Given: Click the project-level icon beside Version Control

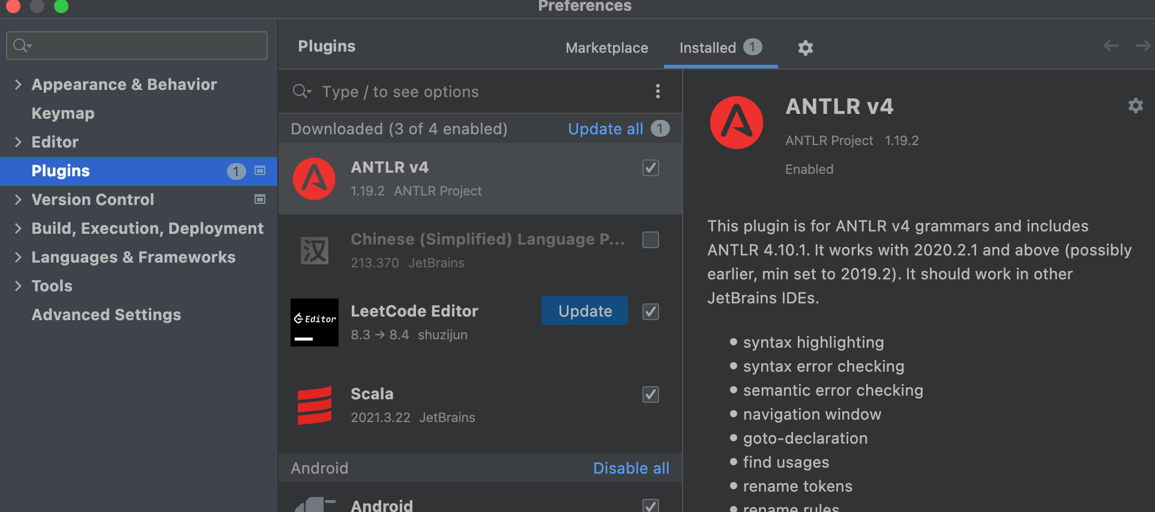Looking at the screenshot, I should coord(260,200).
